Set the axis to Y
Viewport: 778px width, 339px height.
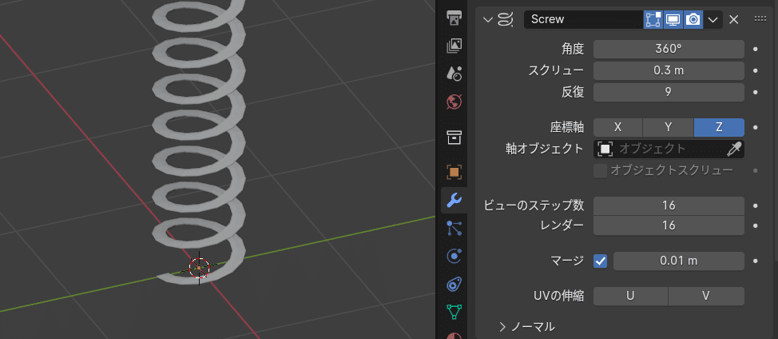coord(669,128)
